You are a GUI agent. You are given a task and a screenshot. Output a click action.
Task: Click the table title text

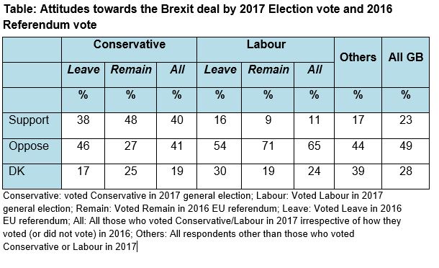click(x=198, y=17)
